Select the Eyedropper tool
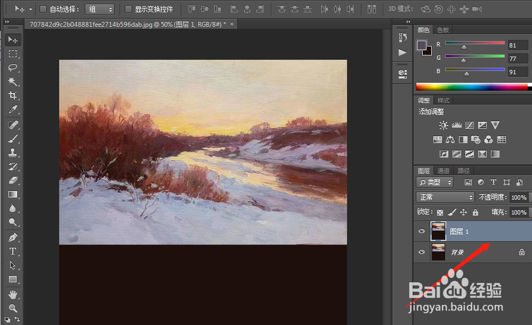532x325 pixels. pyautogui.click(x=13, y=109)
